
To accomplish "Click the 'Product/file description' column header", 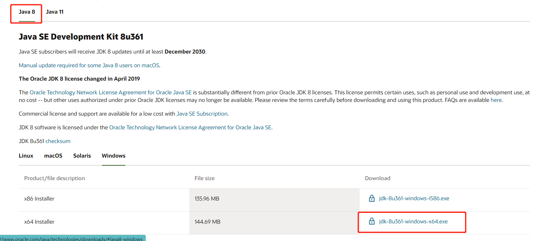I will point(54,178).
